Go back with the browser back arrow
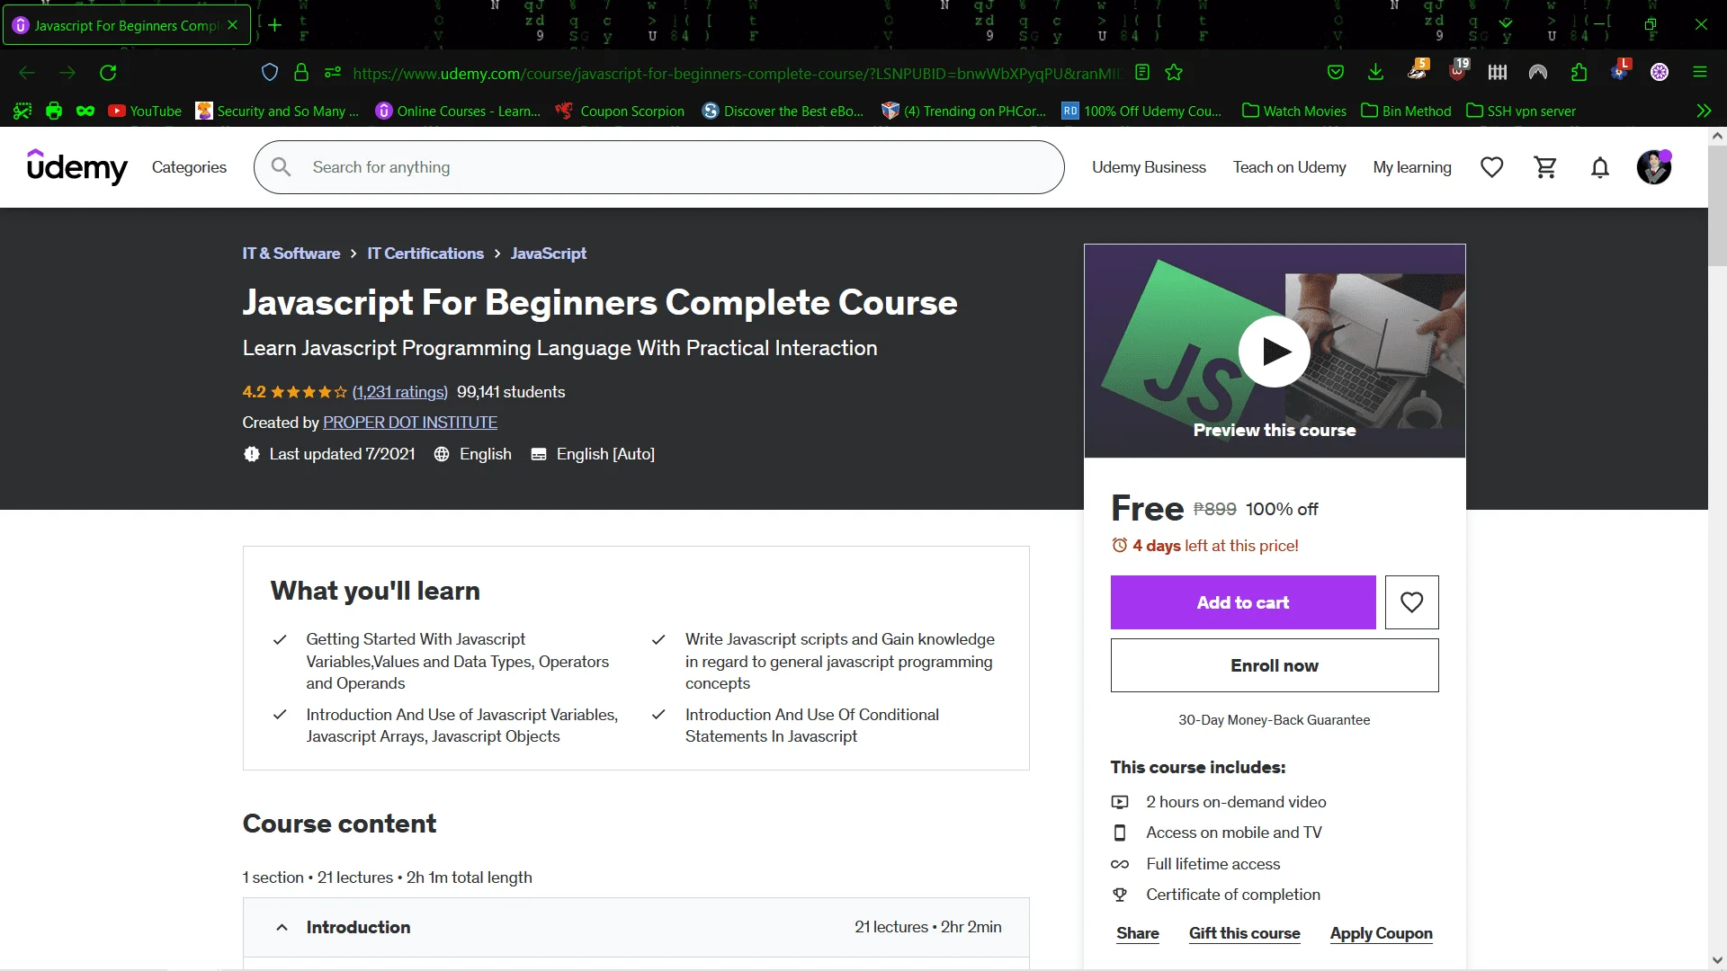This screenshot has width=1727, height=971. (x=27, y=73)
